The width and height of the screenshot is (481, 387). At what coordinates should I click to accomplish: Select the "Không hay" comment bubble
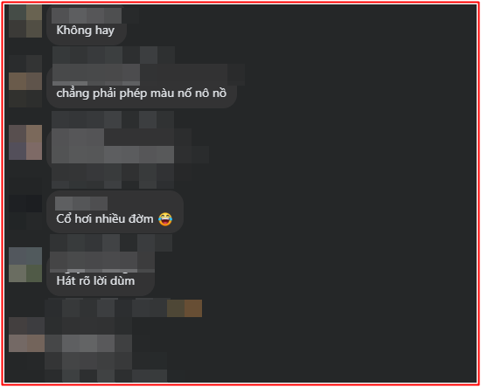tap(87, 25)
